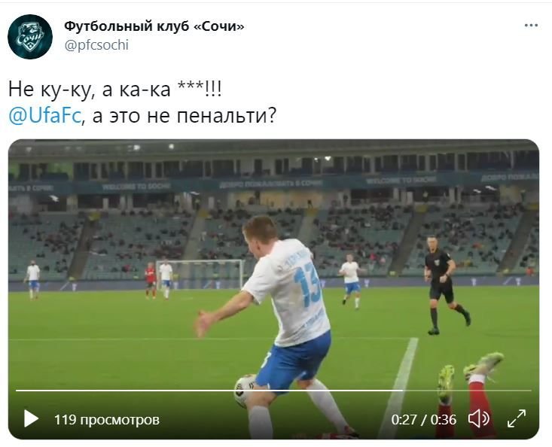Click the referee in the video
This screenshot has width=552, height=447.
(444, 285)
